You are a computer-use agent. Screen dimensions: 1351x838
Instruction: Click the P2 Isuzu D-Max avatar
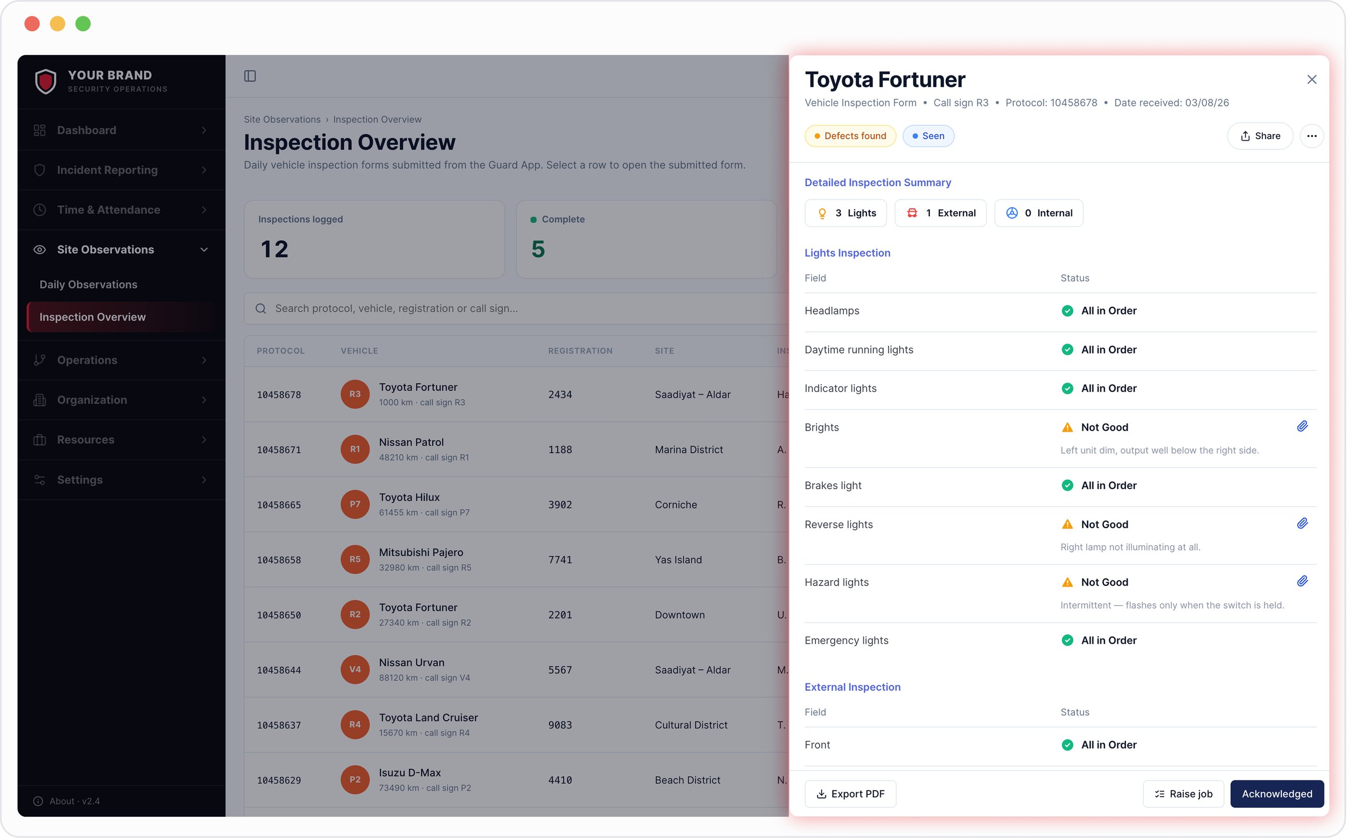355,779
